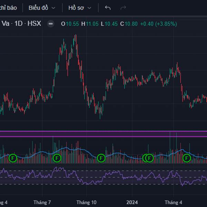
Task: Click the Va · 1D · HSX symbol title
Action: 21,24
